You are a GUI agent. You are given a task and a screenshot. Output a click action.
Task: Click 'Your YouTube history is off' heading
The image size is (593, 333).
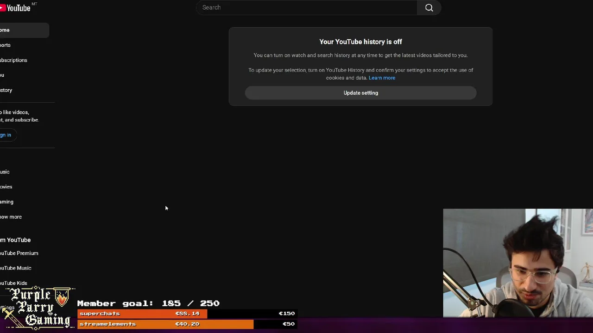pos(360,42)
